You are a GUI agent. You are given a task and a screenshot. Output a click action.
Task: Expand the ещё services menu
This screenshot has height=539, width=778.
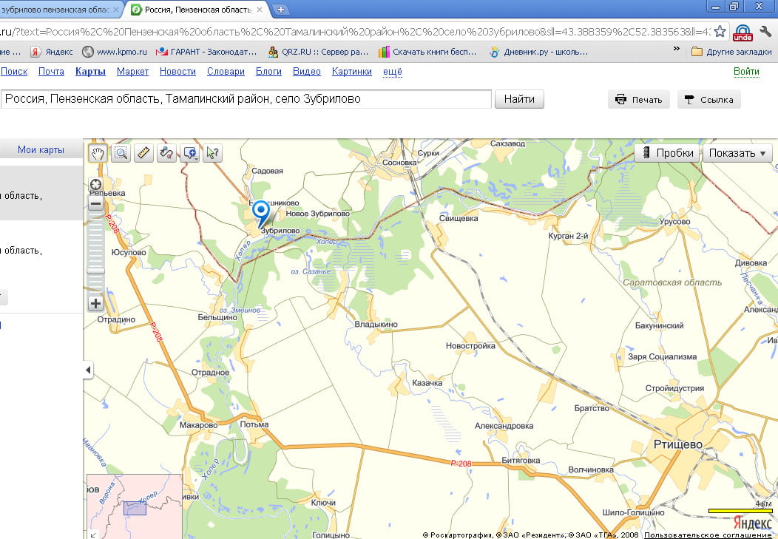click(x=392, y=72)
